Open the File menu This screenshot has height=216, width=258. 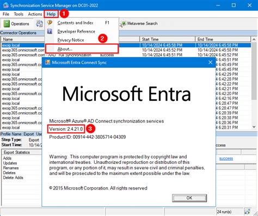point(6,14)
